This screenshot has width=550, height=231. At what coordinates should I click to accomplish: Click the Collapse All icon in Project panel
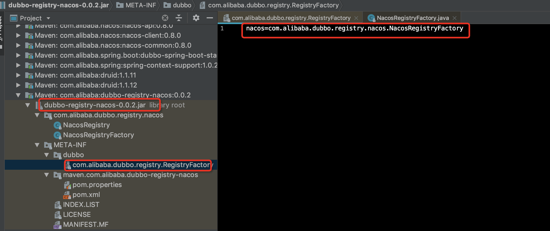(x=179, y=18)
